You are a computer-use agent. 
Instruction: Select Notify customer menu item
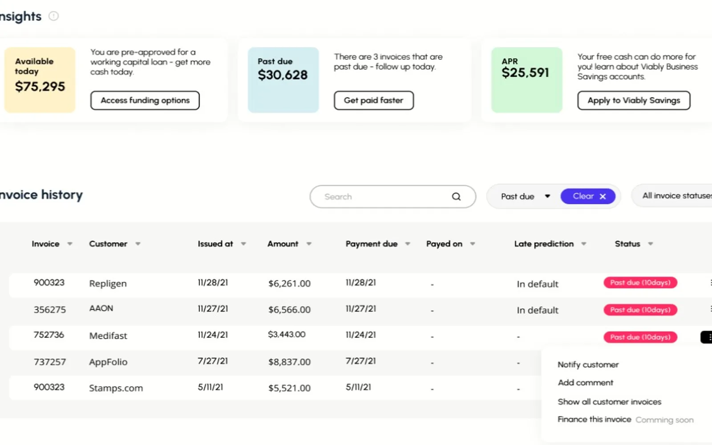588,364
